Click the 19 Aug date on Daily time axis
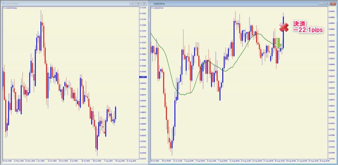 pyautogui.click(x=121, y=161)
